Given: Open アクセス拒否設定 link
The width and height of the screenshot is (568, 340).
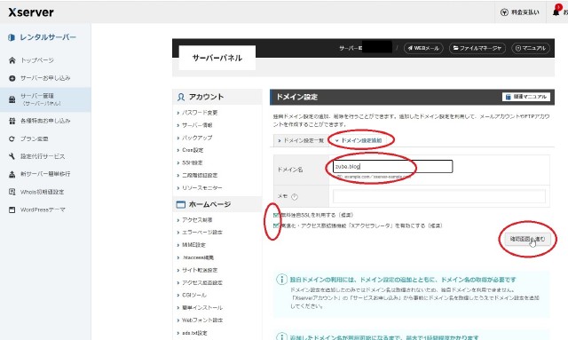Looking at the screenshot, I should (x=202, y=282).
